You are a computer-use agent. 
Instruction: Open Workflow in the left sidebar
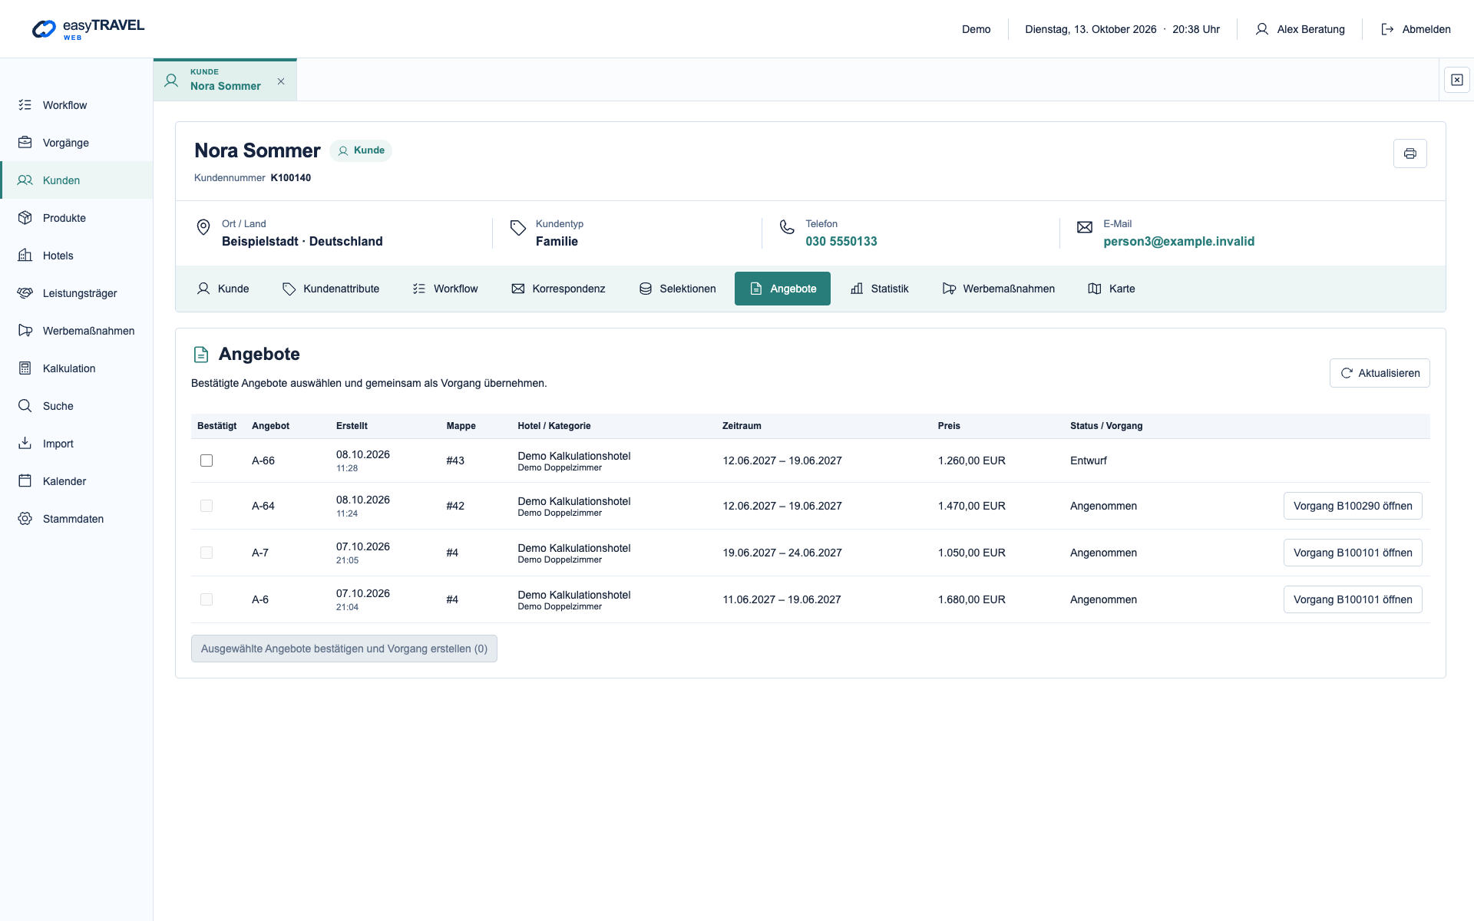click(76, 105)
